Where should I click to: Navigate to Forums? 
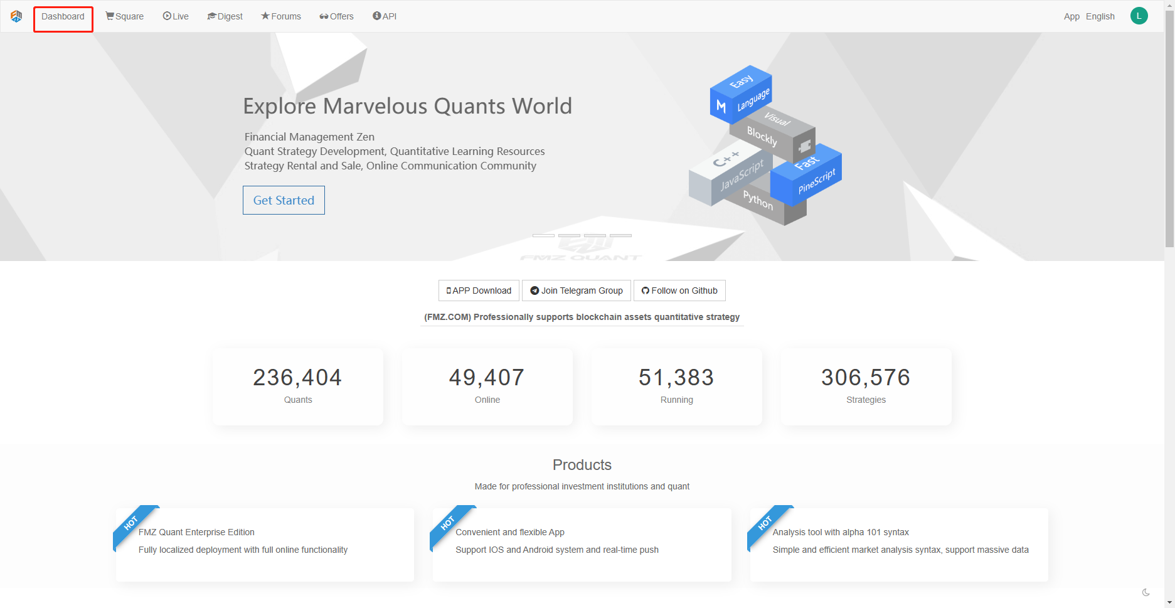[x=281, y=16]
